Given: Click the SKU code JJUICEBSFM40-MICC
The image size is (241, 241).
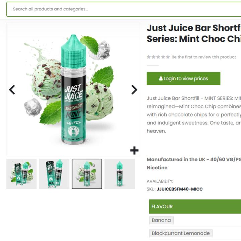Looking at the screenshot, I should tap(180, 189).
